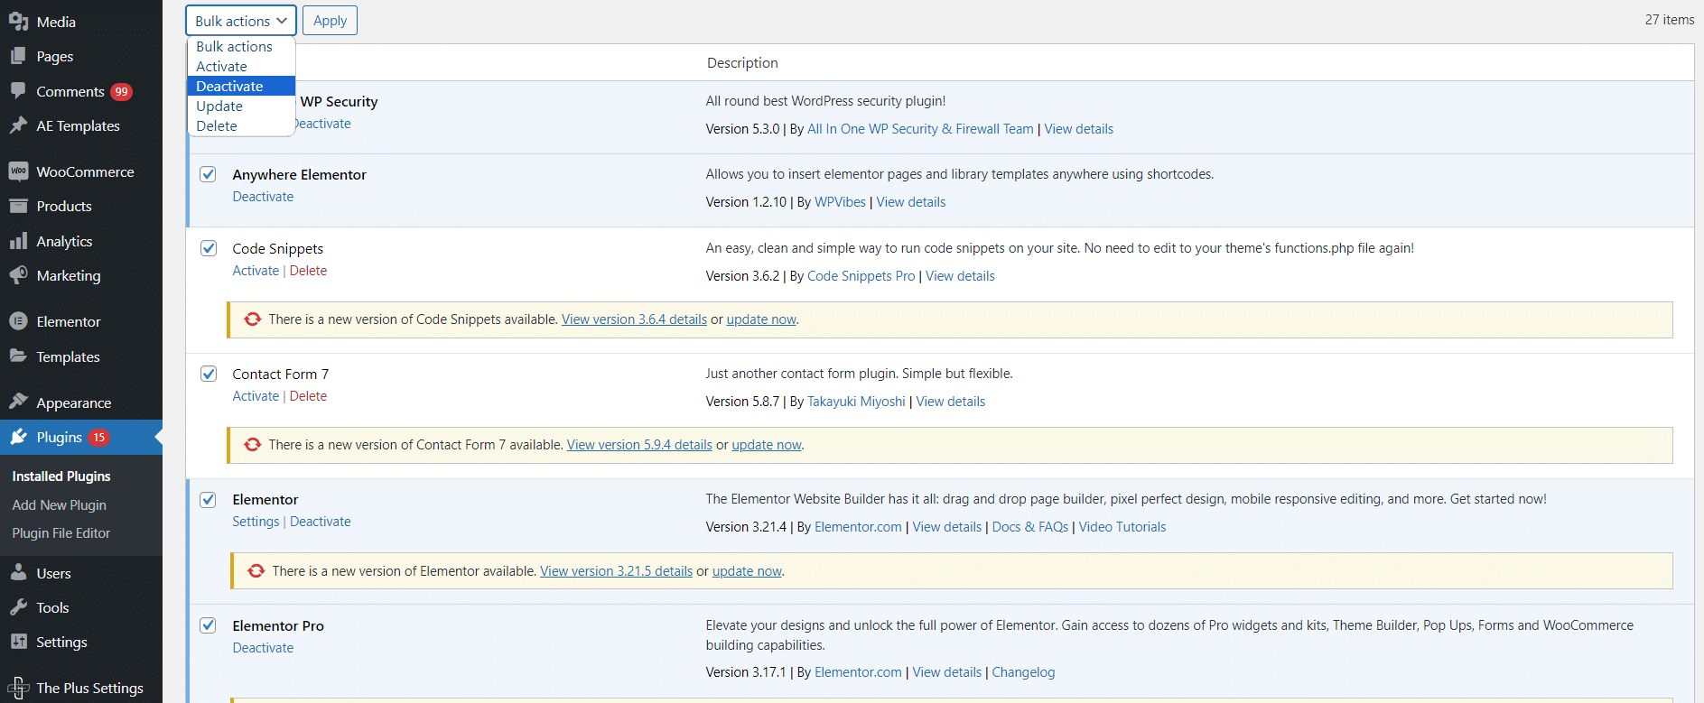This screenshot has height=703, width=1704.
Task: Click the Marketing megaphone icon
Action: (18, 275)
